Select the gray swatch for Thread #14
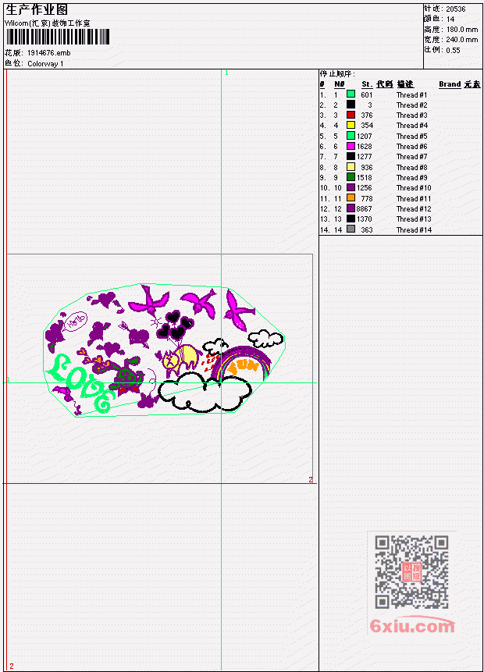The image size is (484, 672). pyautogui.click(x=351, y=229)
